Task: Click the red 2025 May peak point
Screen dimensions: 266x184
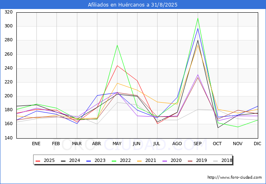Action: click(117, 65)
